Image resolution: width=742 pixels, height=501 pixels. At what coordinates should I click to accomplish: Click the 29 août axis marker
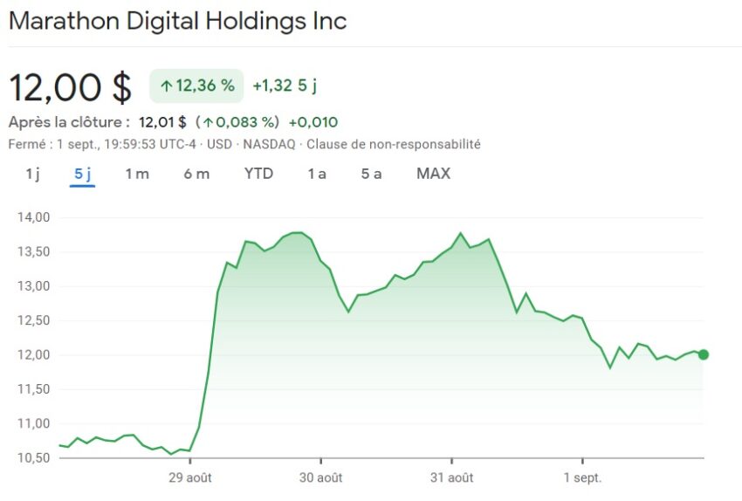(189, 477)
